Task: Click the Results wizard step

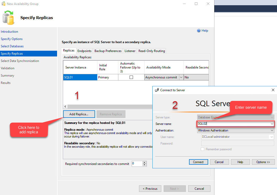Action: 6,83
